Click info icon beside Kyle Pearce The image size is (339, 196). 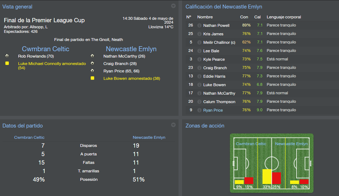(x=199, y=59)
